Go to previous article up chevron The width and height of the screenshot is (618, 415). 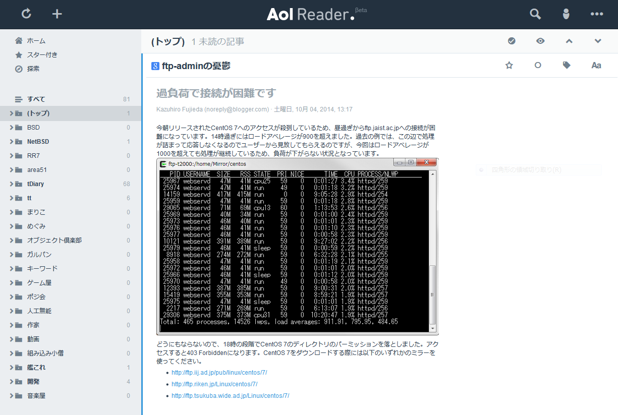(569, 41)
